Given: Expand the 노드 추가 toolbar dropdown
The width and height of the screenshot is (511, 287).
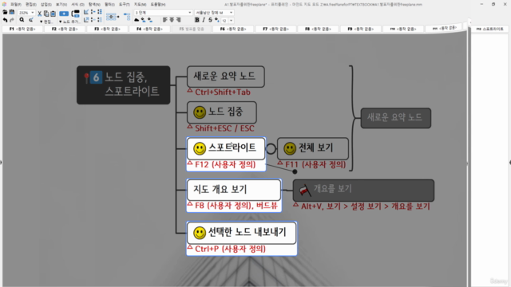Looking at the screenshot, I should point(69,22).
